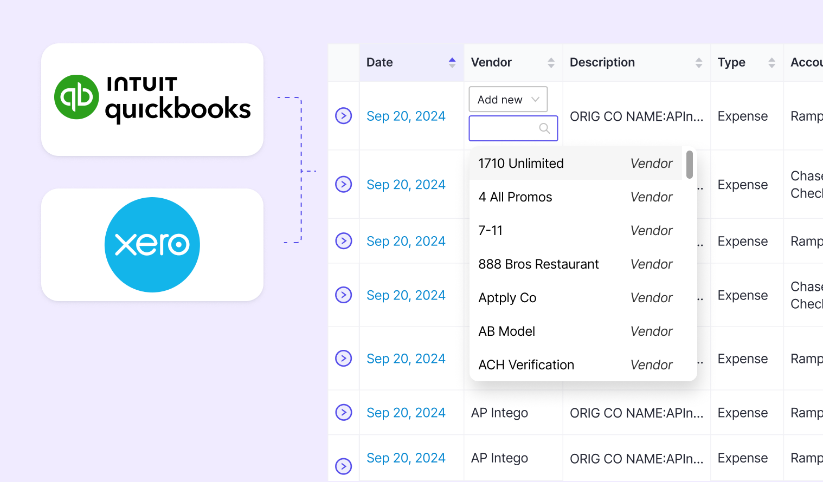
Task: Click the sort icon on the Vendor column
Action: 550,62
